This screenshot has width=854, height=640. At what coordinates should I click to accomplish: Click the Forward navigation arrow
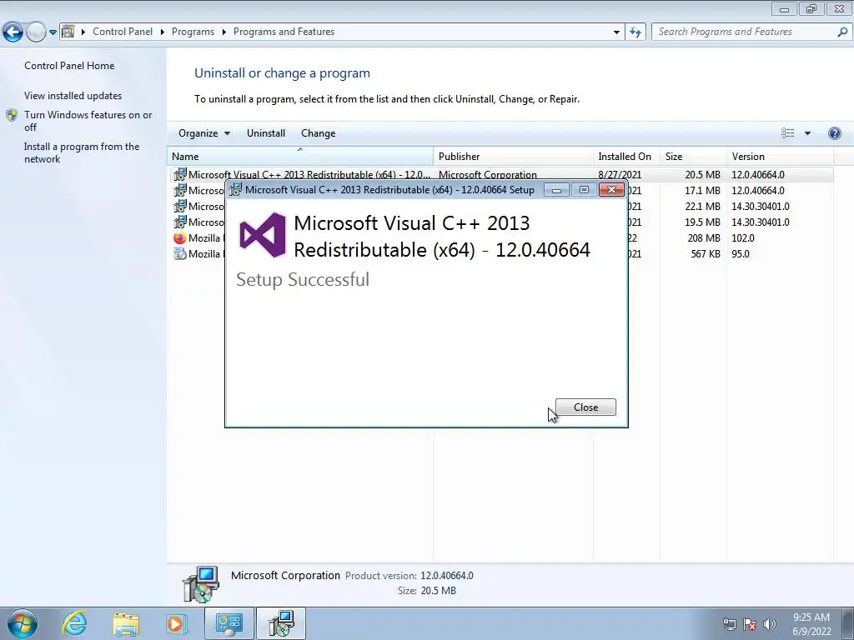[36, 32]
